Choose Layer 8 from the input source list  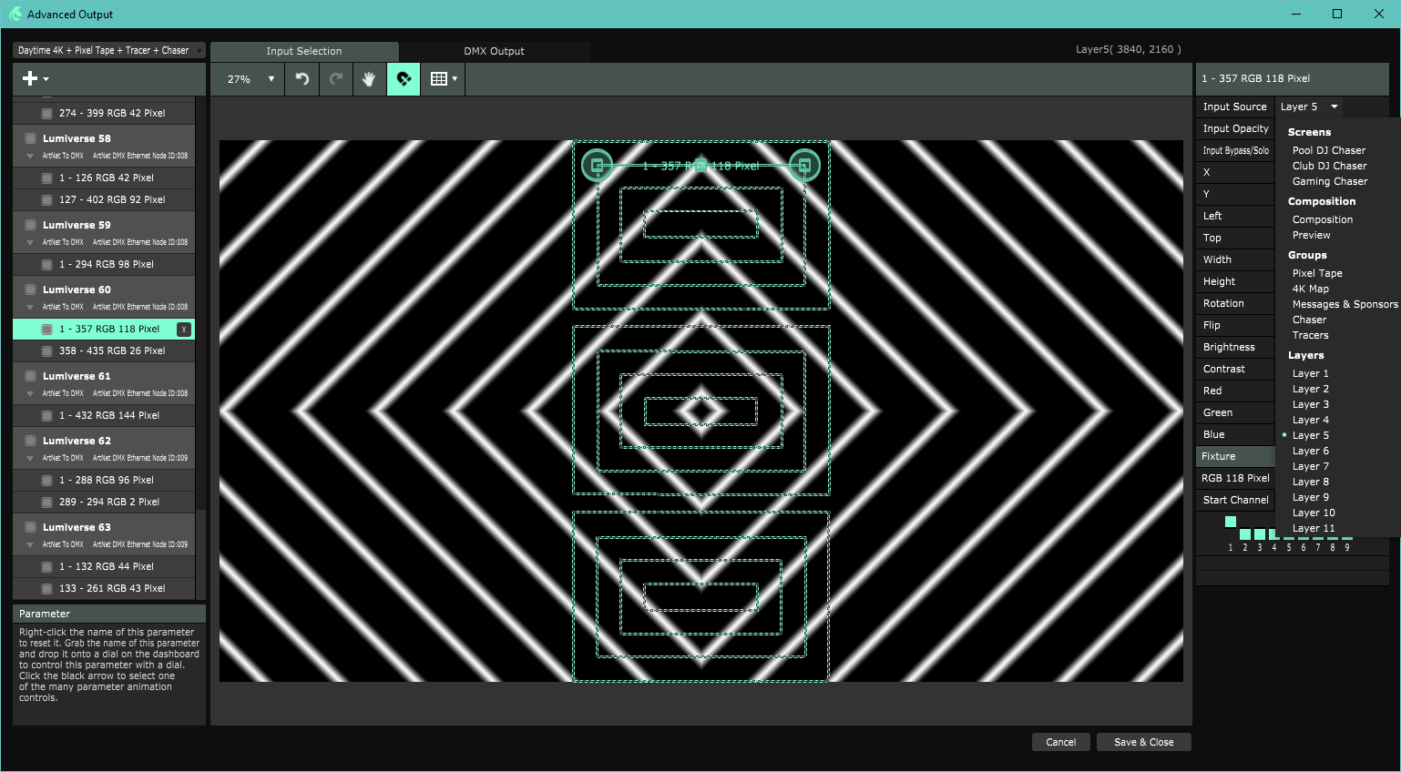click(x=1310, y=482)
